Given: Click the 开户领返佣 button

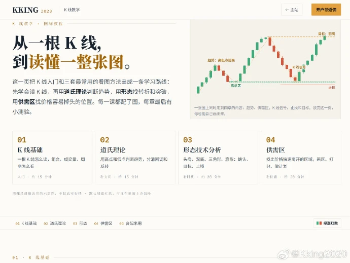Looking at the screenshot, I should (x=326, y=10).
